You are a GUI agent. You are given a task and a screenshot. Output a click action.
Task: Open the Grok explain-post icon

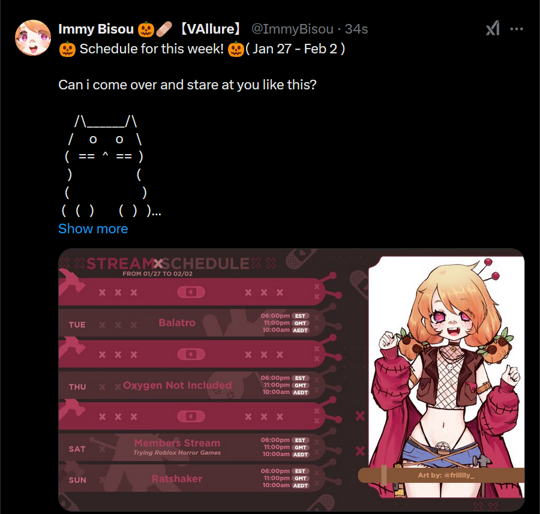click(493, 29)
